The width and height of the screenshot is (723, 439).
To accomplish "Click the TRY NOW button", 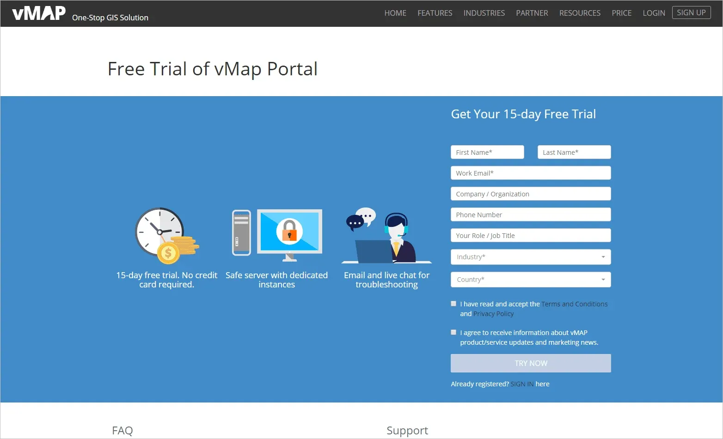I will tap(531, 363).
